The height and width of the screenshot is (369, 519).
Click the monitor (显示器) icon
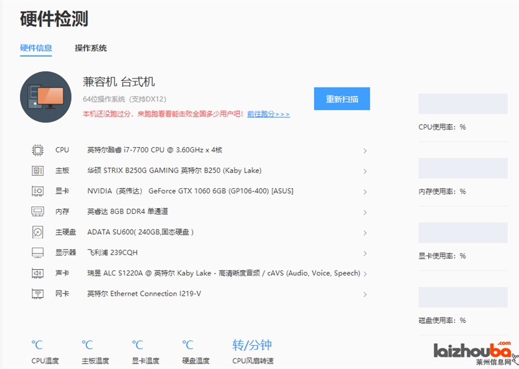coord(38,252)
